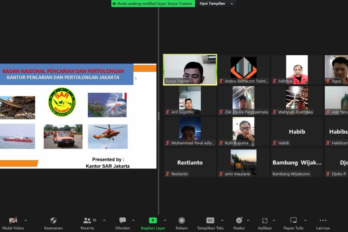Screen dimensions: 348x232
Task: Open the Lainnya more options menu
Action: [323, 220]
